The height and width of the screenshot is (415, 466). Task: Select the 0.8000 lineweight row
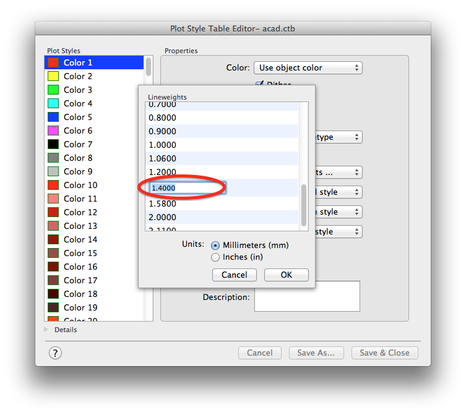coord(222,118)
